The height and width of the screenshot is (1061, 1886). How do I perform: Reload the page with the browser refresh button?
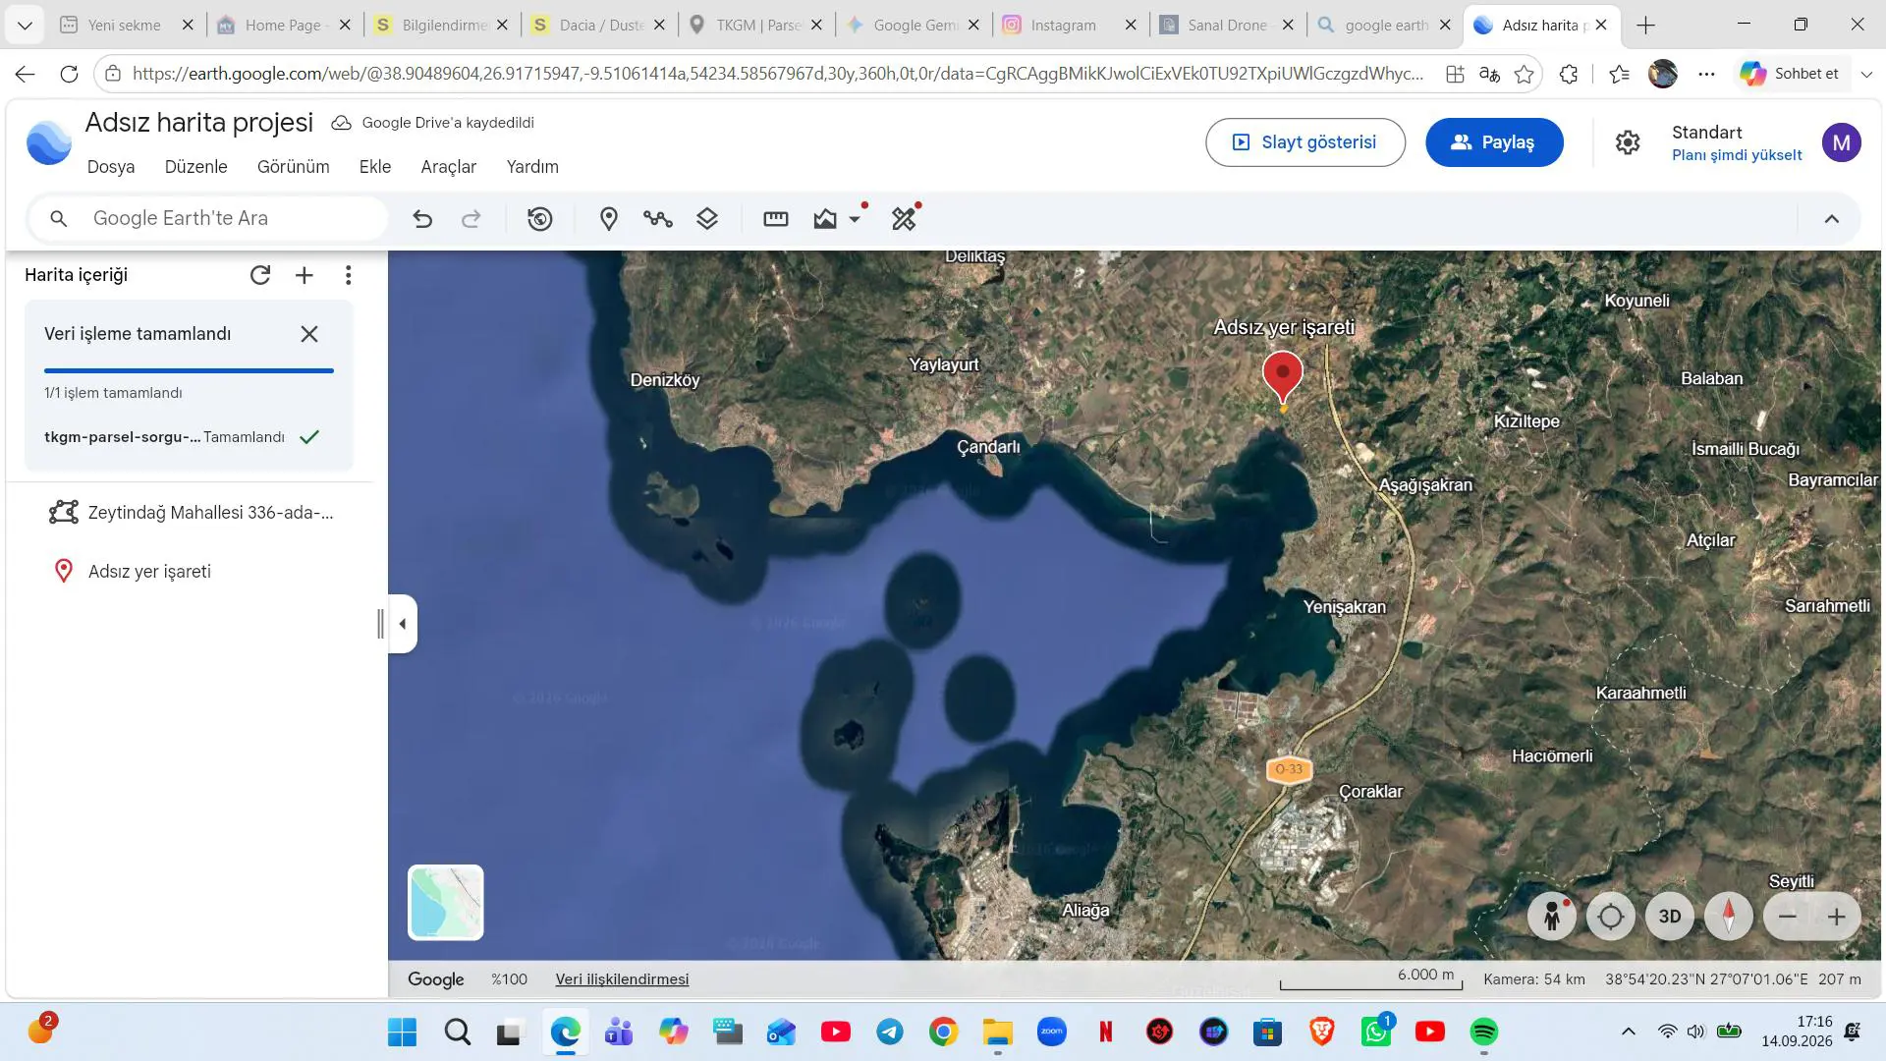(x=69, y=74)
